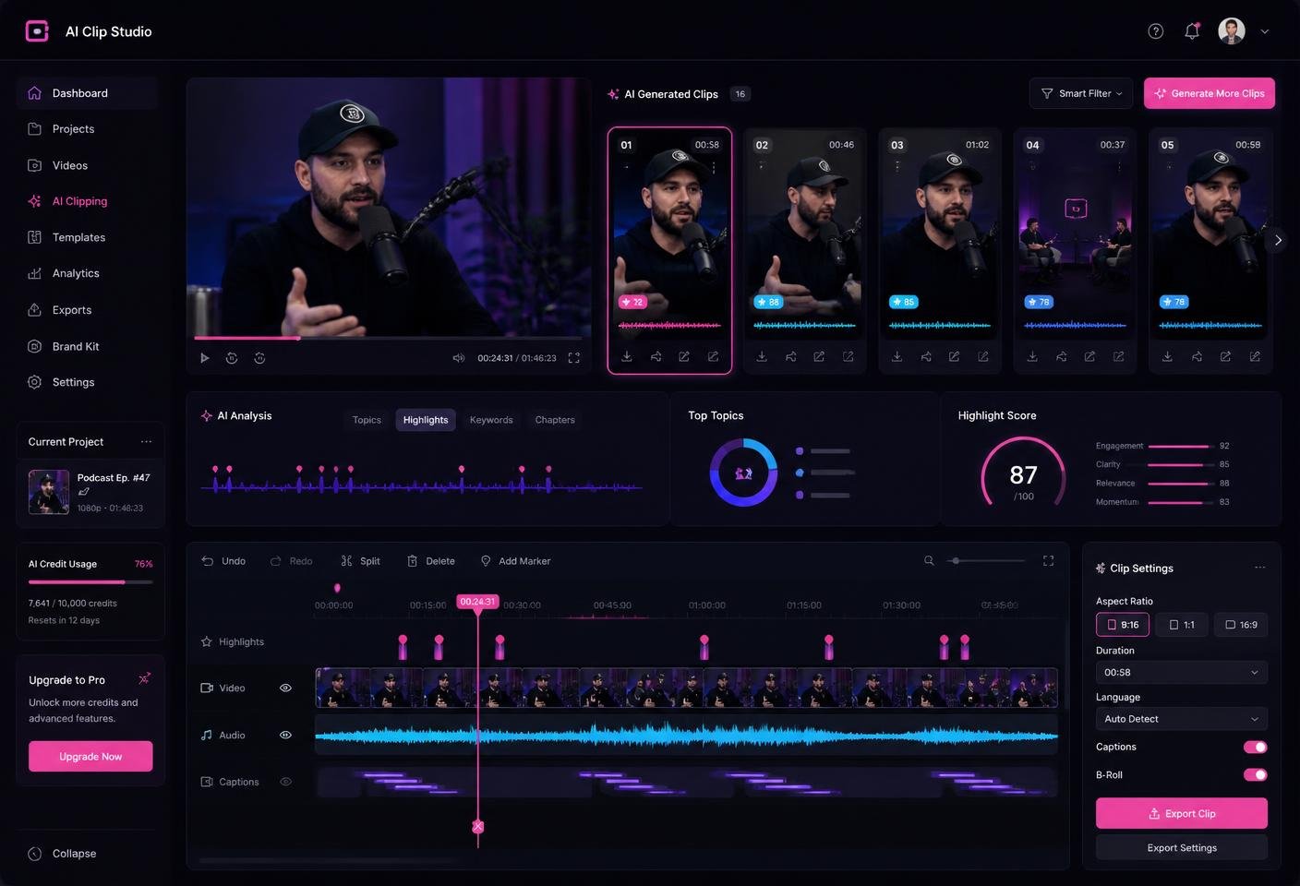Show next clips with the right arrow
Image resolution: width=1300 pixels, height=886 pixels.
(1278, 240)
